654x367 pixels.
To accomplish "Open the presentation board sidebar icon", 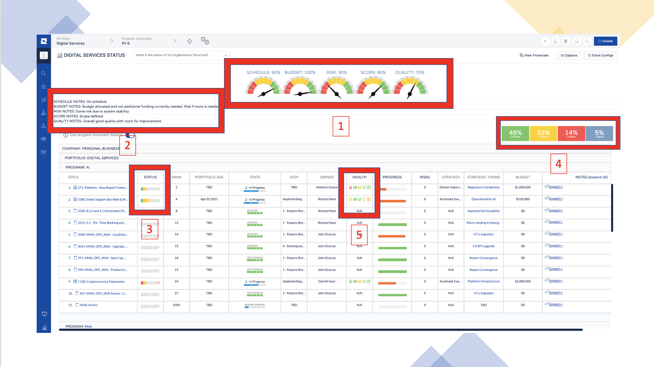I will (44, 314).
